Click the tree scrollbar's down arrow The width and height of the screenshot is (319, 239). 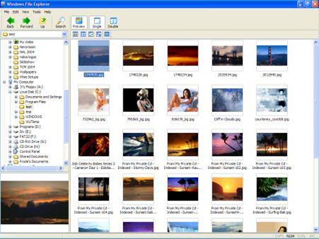click(x=66, y=163)
